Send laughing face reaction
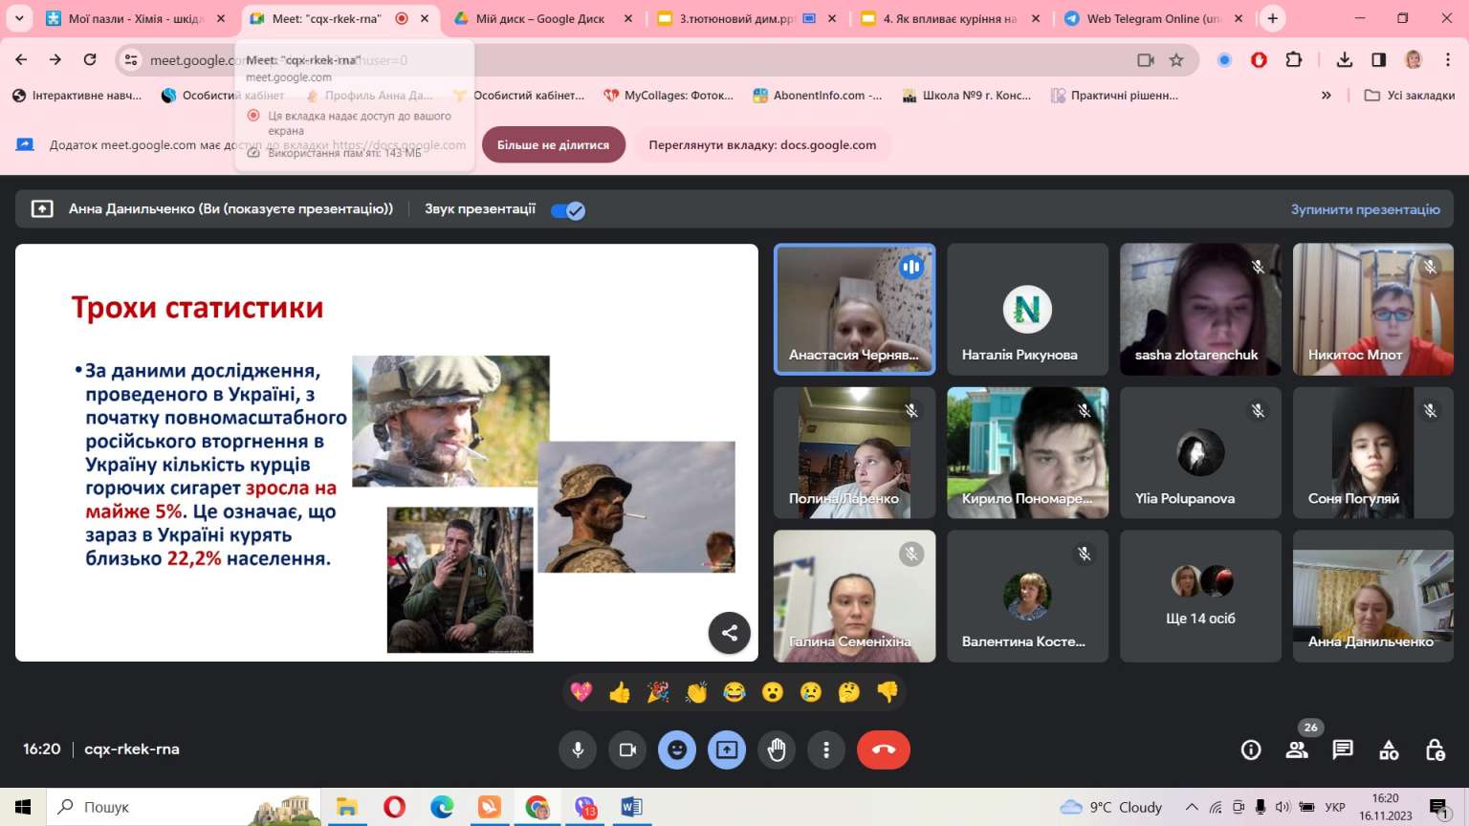The width and height of the screenshot is (1469, 826). (734, 691)
